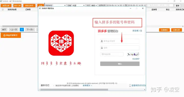184x97 pixels.
Task: Click the grey 确认 login button
Action: click(x=120, y=64)
